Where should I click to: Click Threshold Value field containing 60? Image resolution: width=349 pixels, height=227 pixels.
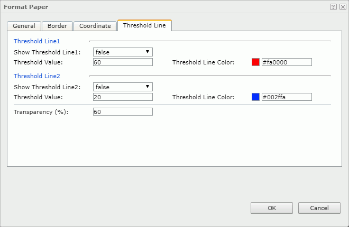click(123, 62)
